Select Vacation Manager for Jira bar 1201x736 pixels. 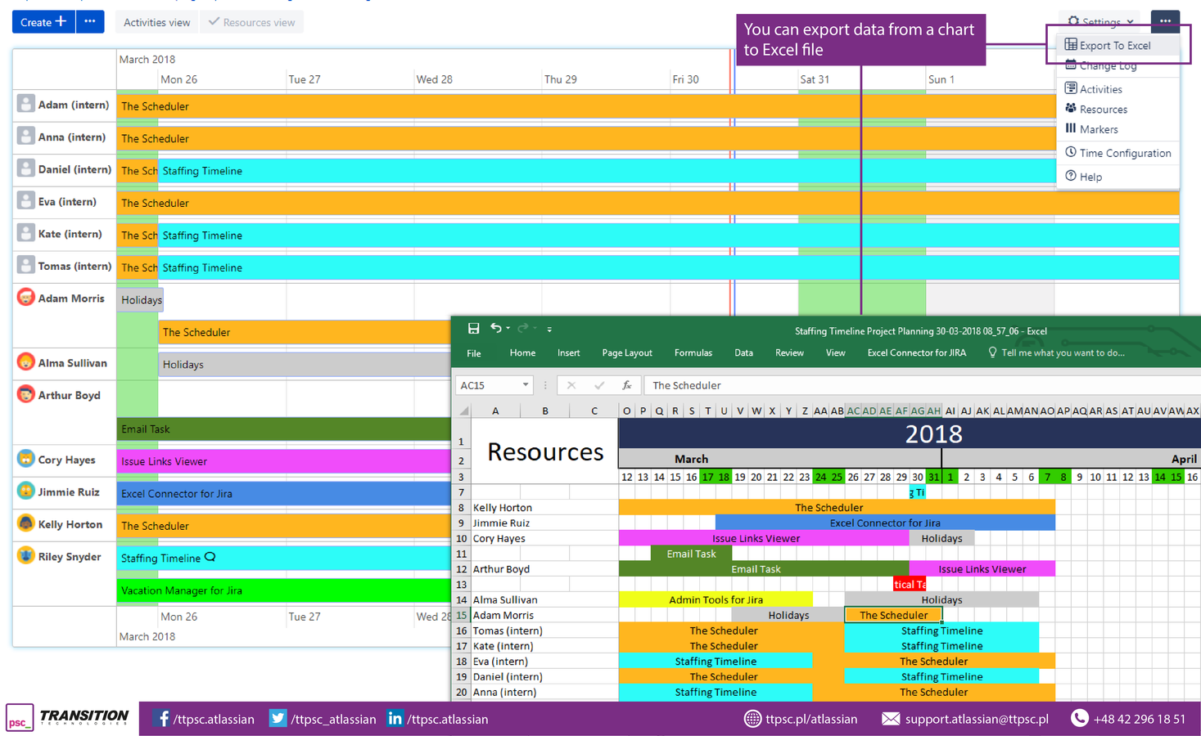tap(283, 590)
